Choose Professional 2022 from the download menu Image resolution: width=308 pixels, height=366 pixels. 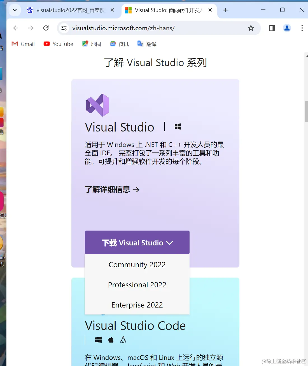click(x=137, y=285)
